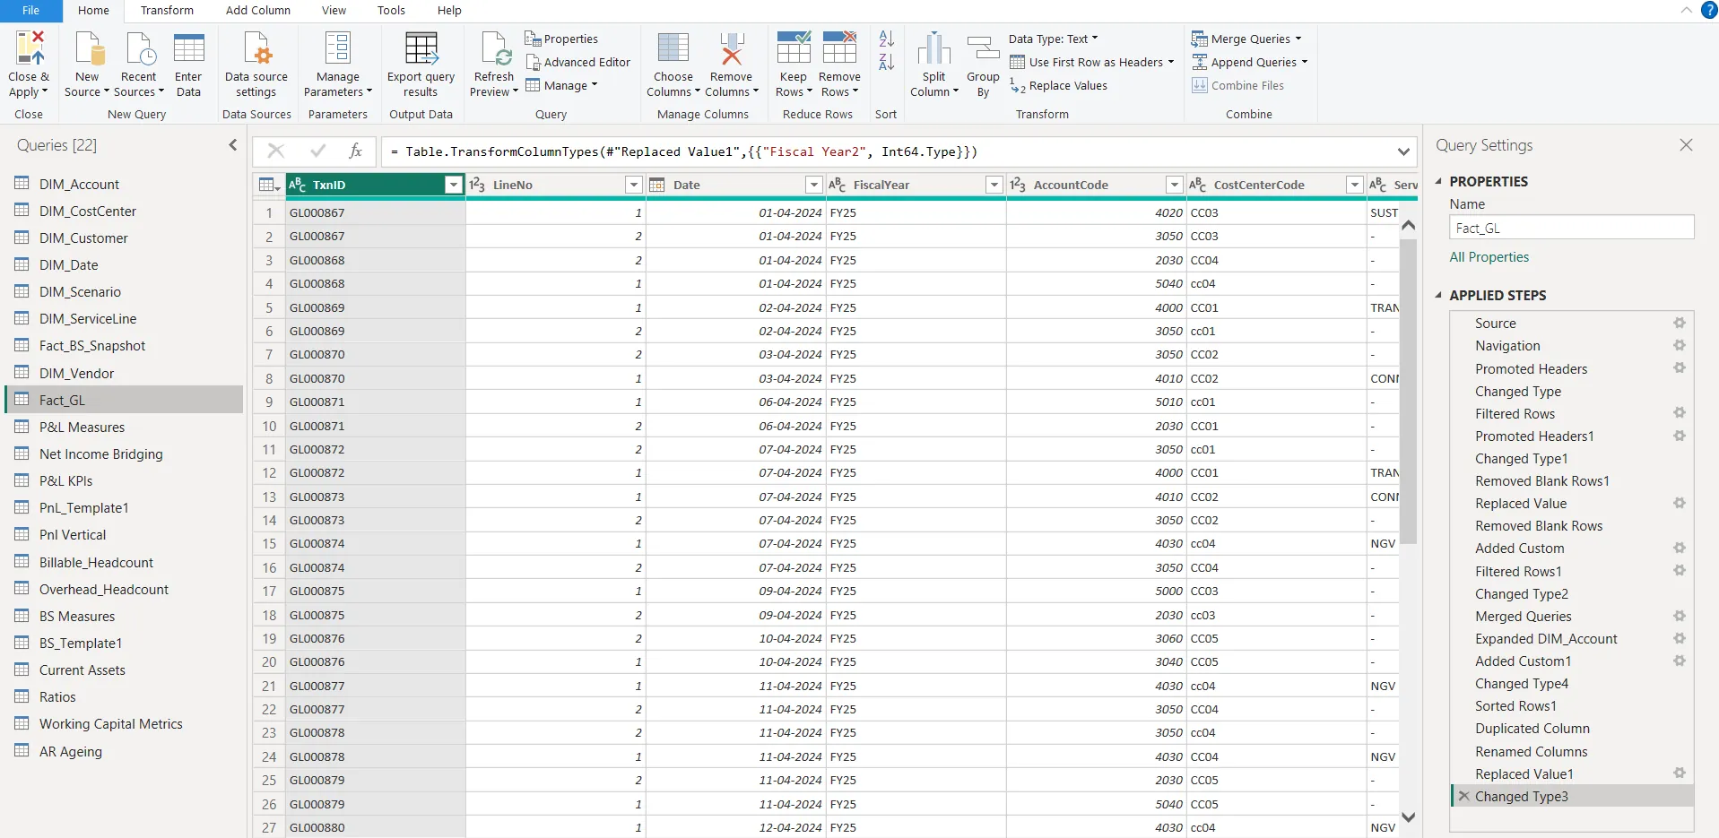Click the Refresh Preview icon
The height and width of the screenshot is (838, 1719).
pyautogui.click(x=494, y=48)
